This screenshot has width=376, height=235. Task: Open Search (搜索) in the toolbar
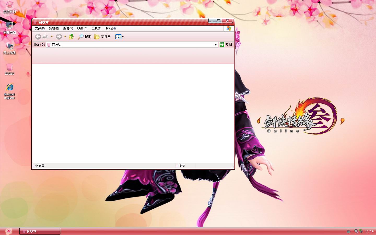(84, 37)
